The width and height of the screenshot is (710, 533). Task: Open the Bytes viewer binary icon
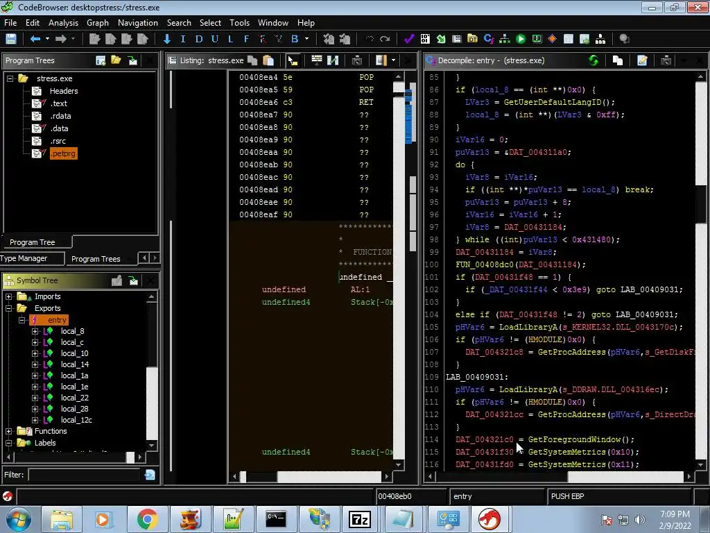pos(425,39)
